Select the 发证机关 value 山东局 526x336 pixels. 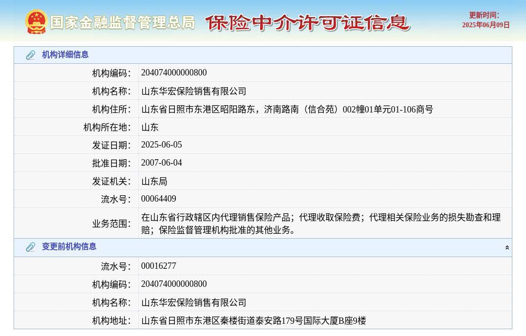[154, 181]
